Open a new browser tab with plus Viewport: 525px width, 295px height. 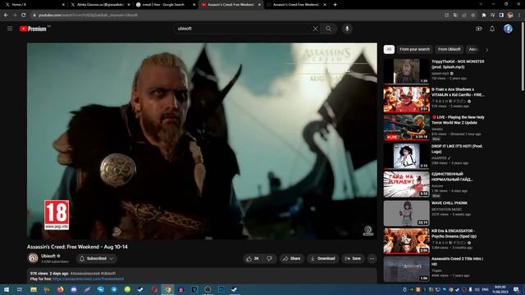(x=336, y=5)
